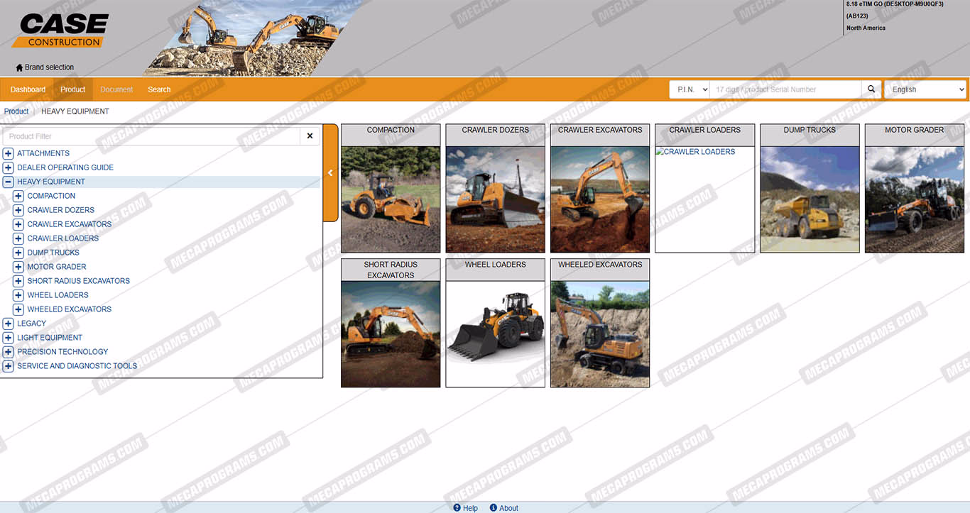Image resolution: width=970 pixels, height=513 pixels.
Task: Collapse the sidebar using orange chevron handle
Action: tap(330, 173)
